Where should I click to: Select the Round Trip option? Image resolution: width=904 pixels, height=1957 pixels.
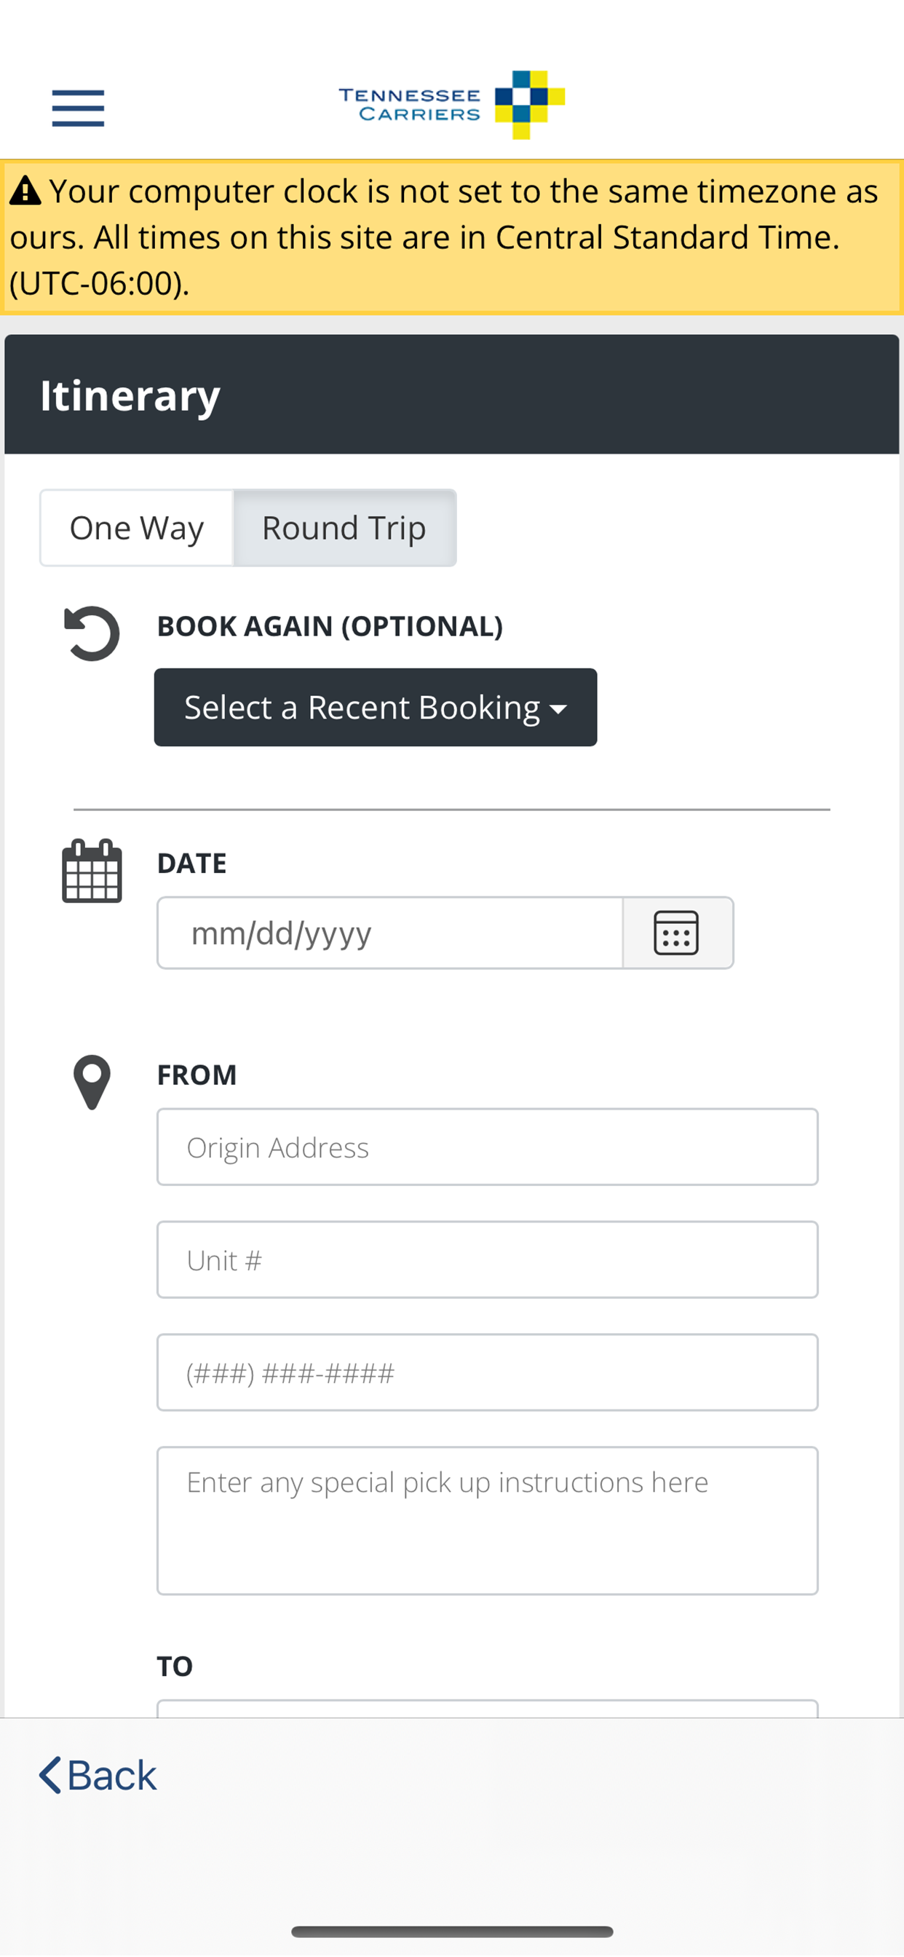(x=344, y=528)
